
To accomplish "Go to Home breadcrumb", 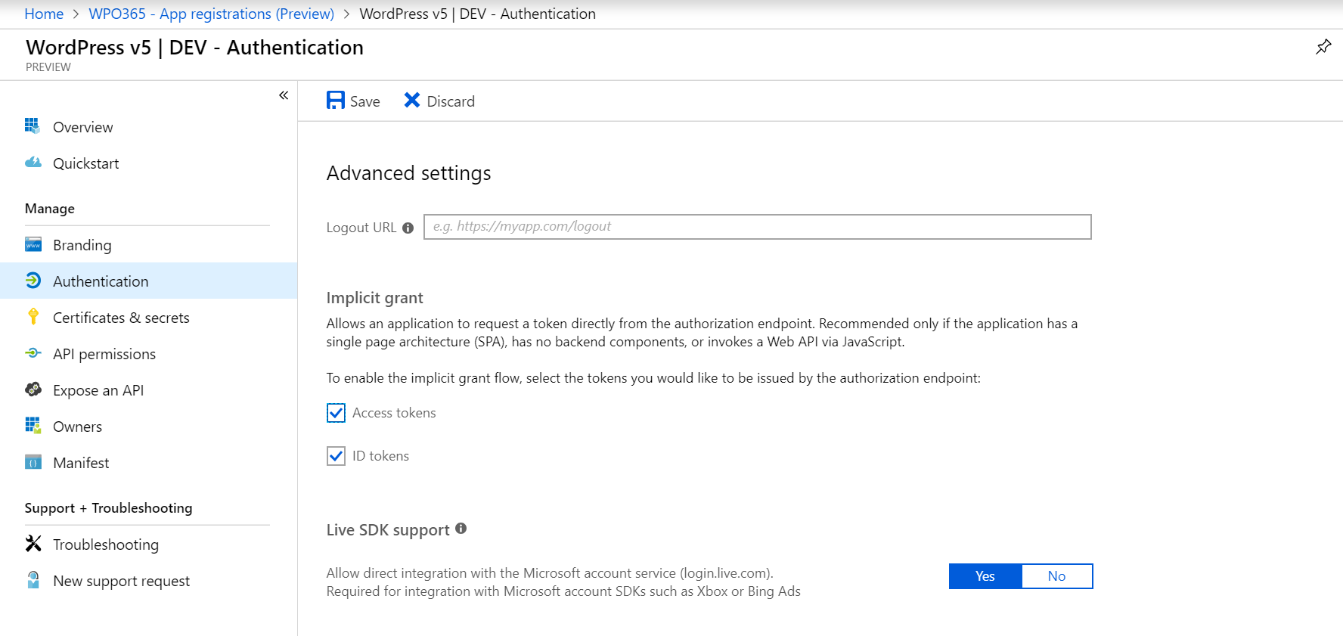I will click(44, 14).
